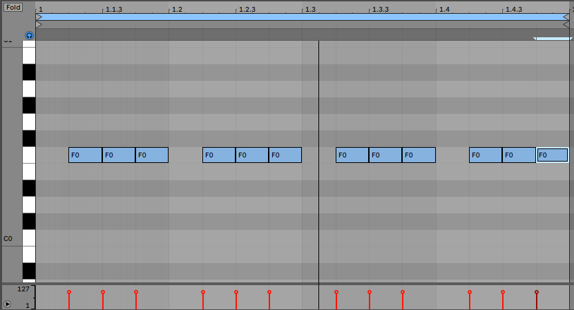This screenshot has height=310, width=574.
Task: Click the clip end marker below the loop brace
Action: [566, 25]
